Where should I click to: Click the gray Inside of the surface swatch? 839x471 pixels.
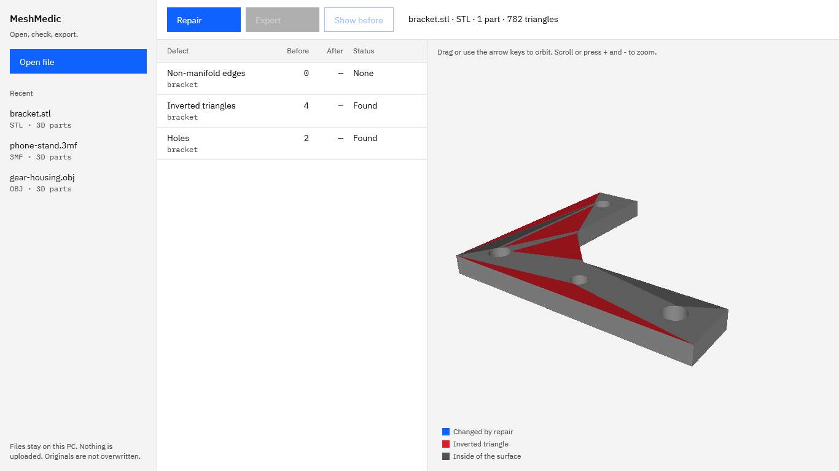pyautogui.click(x=446, y=456)
